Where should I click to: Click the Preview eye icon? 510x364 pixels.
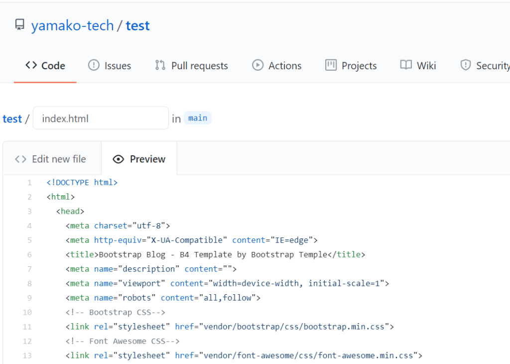click(x=119, y=159)
